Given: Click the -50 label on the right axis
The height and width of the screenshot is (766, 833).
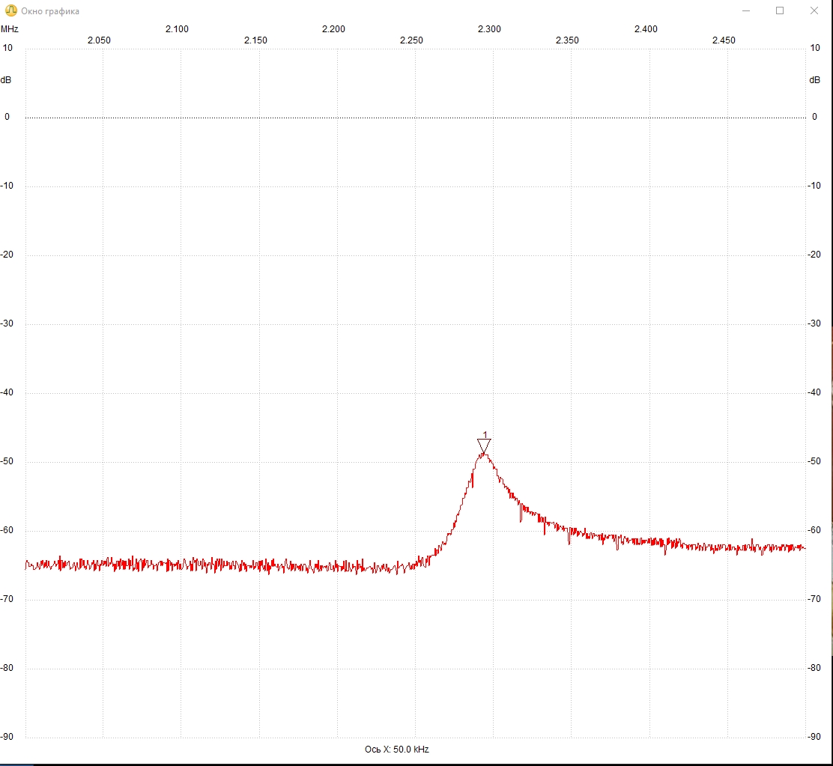Looking at the screenshot, I should click(x=814, y=461).
